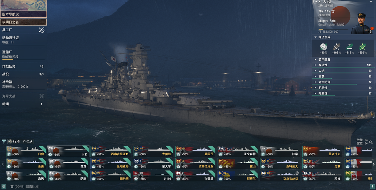
Task: Advance ship carousel with right arrow
Action: pyautogui.click(x=373, y=164)
